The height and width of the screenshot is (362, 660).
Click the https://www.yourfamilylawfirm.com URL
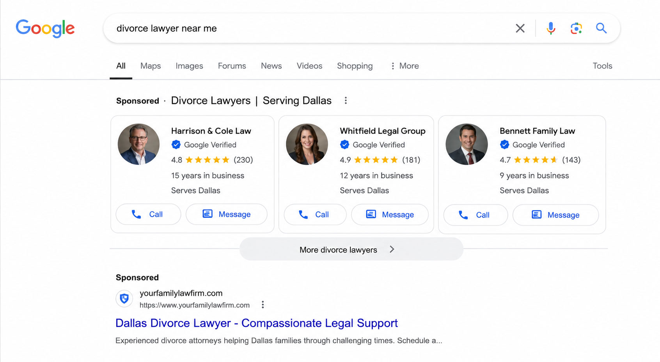coord(195,305)
